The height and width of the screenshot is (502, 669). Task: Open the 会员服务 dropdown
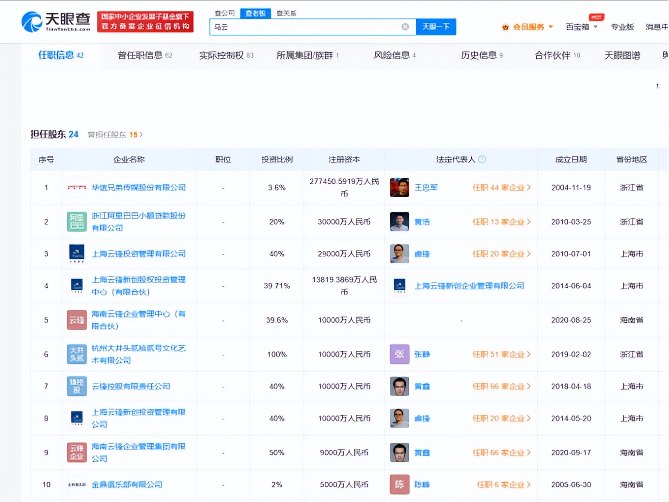(528, 27)
